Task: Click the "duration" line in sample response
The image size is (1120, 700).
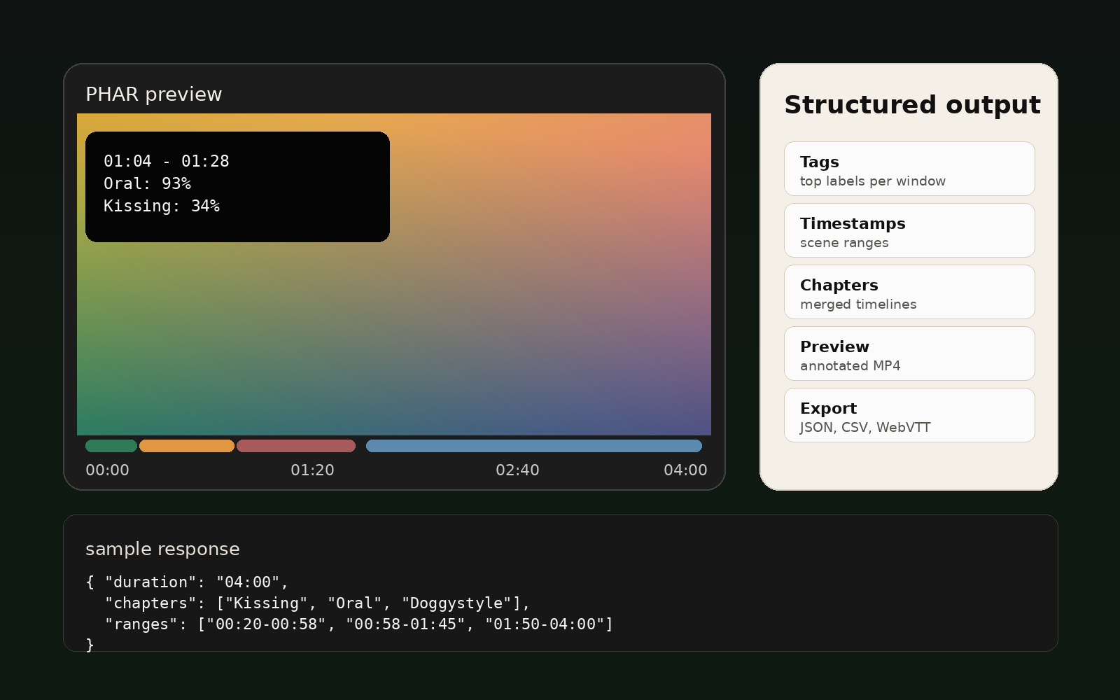Action: pos(187,582)
